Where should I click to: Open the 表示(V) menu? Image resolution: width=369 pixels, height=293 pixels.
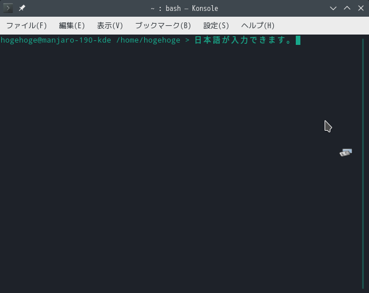click(110, 25)
